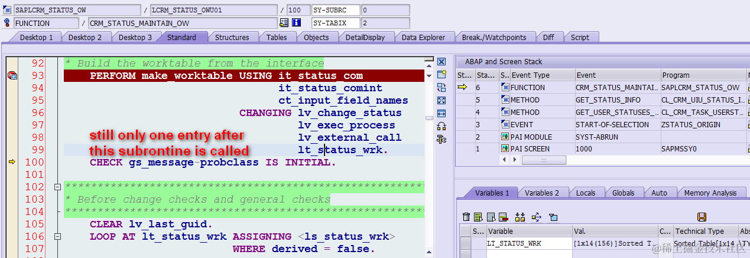Click the navigate icon next to CRM_STATUS_MAINTAIN_OW
Image resolution: width=750 pixels, height=258 pixels.
[284, 23]
